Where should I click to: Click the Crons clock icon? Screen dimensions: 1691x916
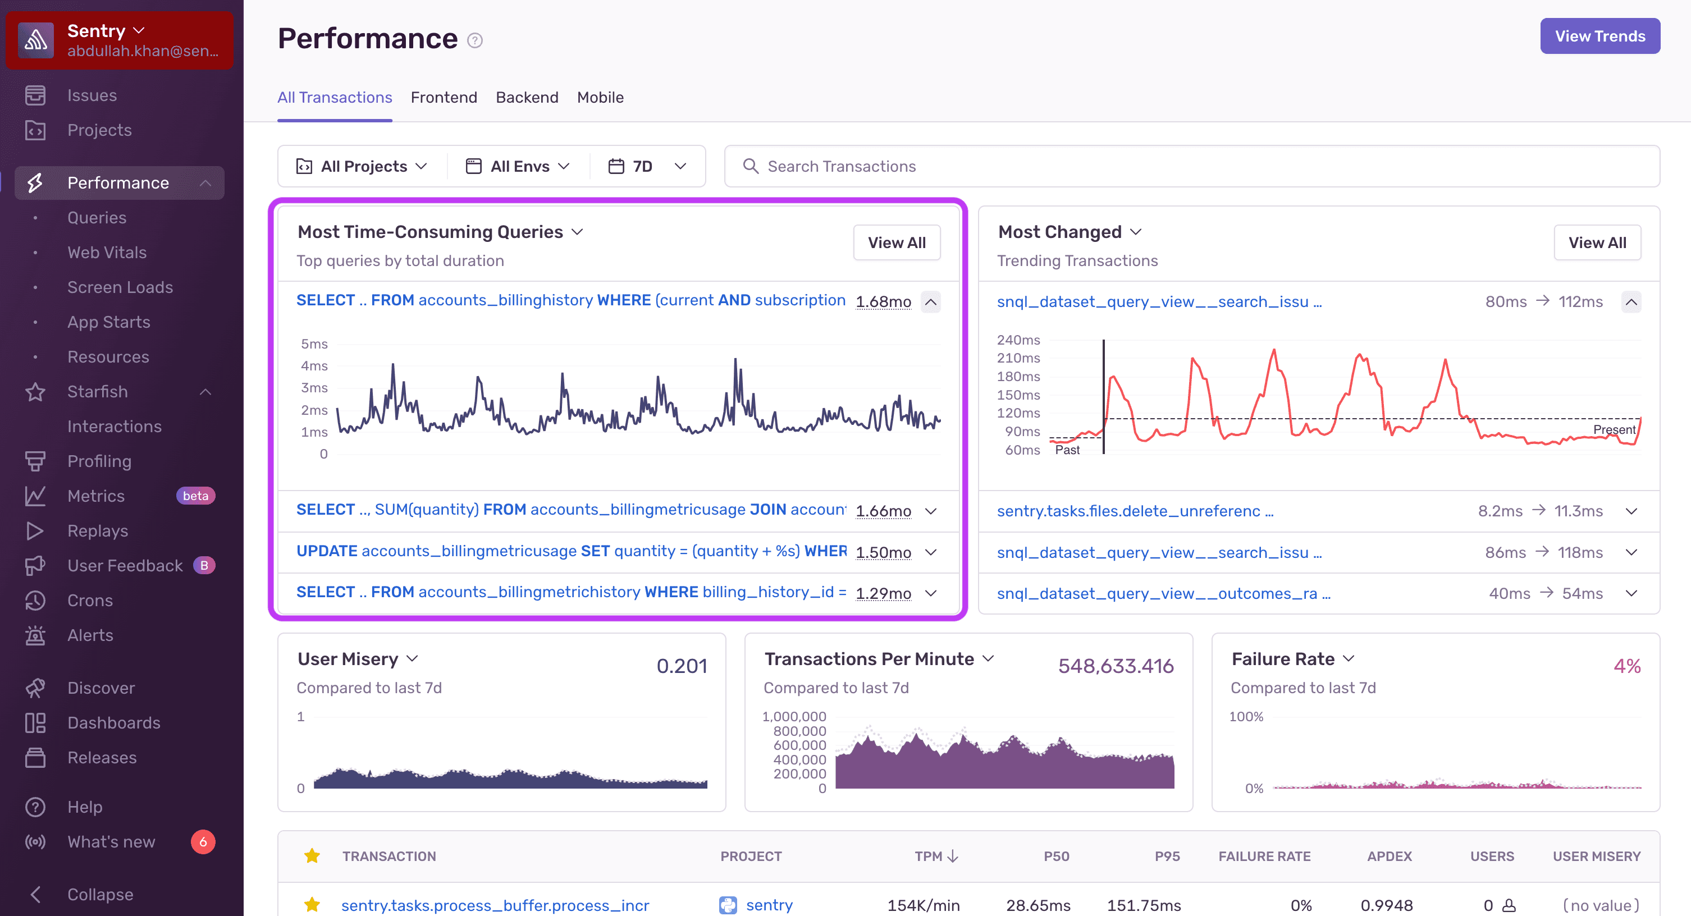(36, 600)
